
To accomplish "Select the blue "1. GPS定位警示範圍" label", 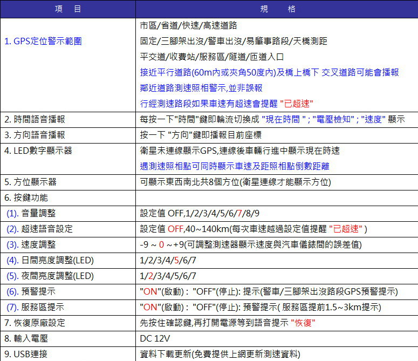I will [x=43, y=41].
